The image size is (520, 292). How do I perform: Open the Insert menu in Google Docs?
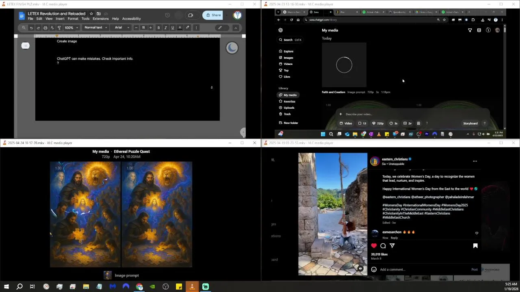pos(60,19)
